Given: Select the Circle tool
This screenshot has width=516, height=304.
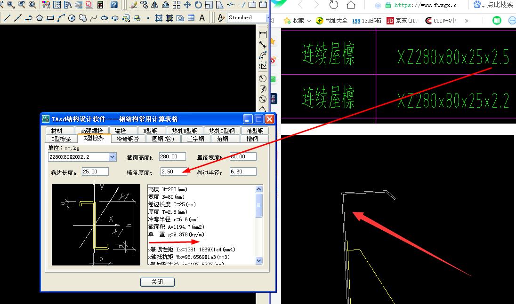Looking at the screenshot, I should click(x=72, y=18).
